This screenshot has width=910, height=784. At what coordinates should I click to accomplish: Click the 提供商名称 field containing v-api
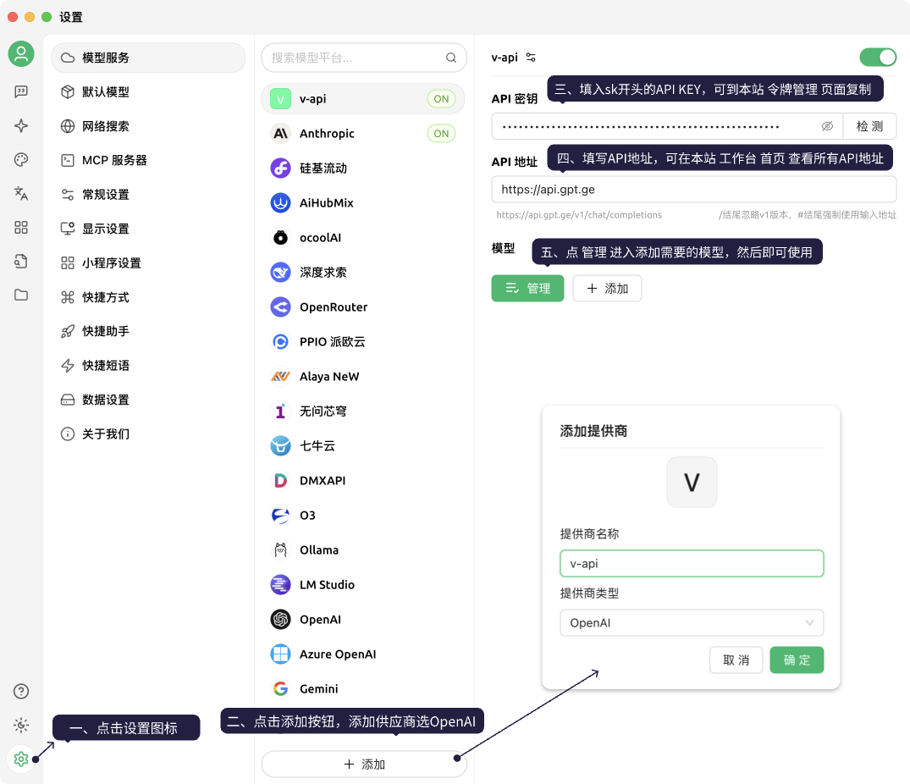[x=692, y=564]
